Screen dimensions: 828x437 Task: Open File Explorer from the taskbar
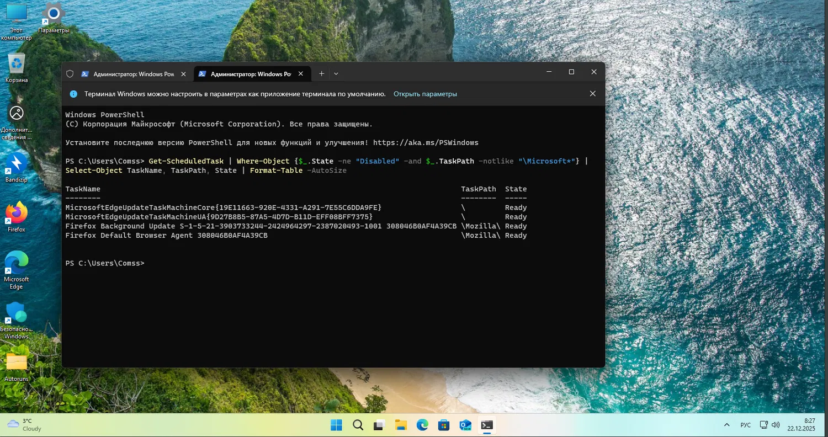[x=401, y=425]
